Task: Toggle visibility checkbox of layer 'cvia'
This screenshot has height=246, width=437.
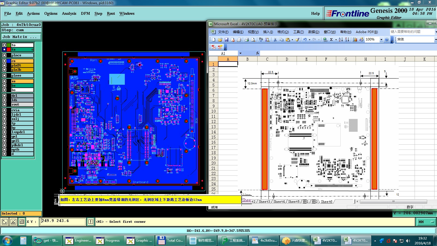Action: [4, 110]
